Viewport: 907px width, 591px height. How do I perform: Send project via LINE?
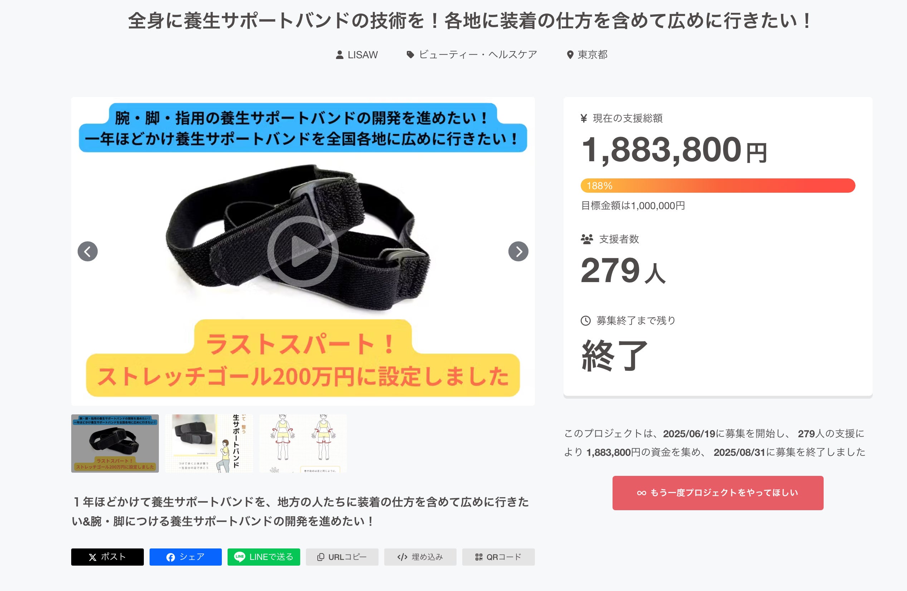(264, 557)
